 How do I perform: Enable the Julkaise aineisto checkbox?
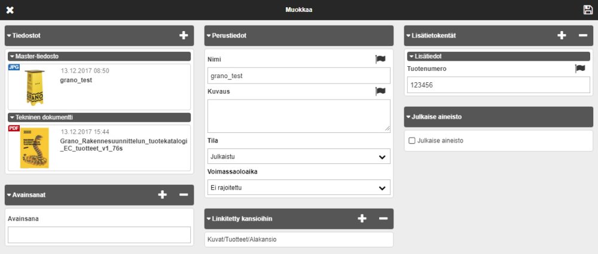[411, 141]
